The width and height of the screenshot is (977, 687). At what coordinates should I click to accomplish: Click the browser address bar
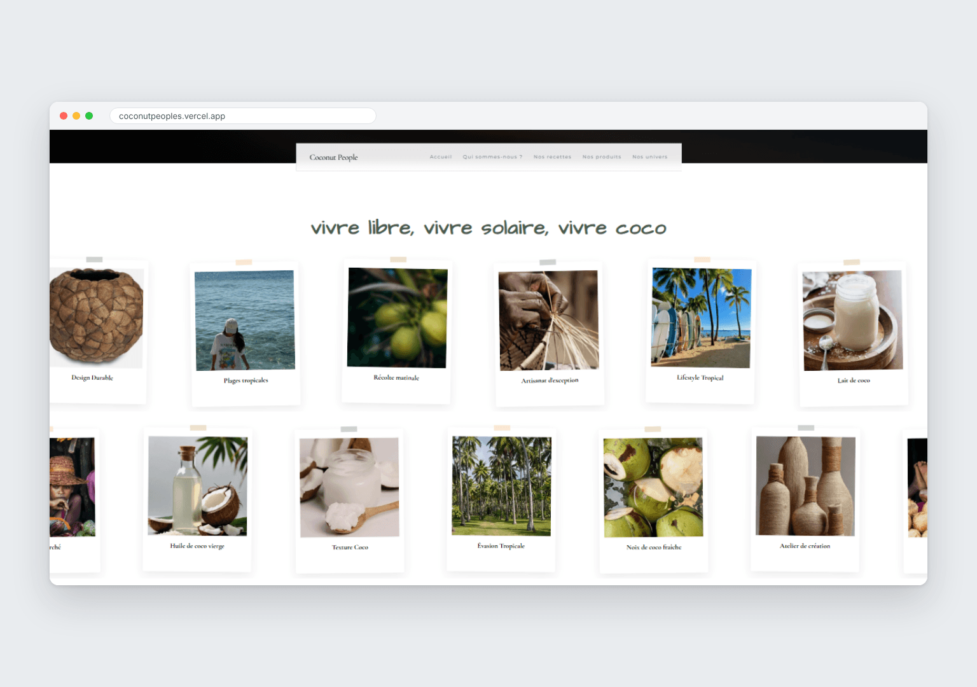click(243, 116)
